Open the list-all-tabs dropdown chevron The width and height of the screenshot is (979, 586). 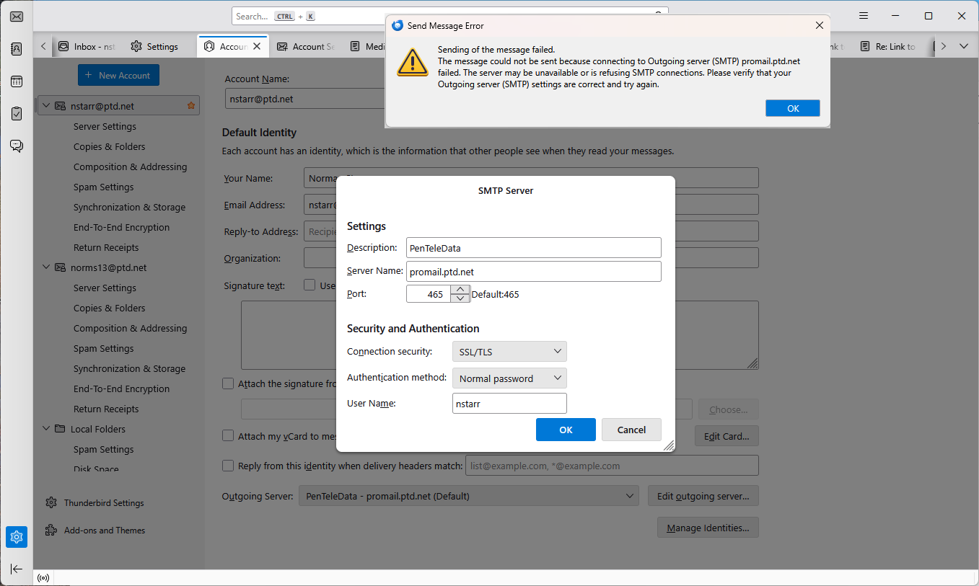pyautogui.click(x=964, y=46)
